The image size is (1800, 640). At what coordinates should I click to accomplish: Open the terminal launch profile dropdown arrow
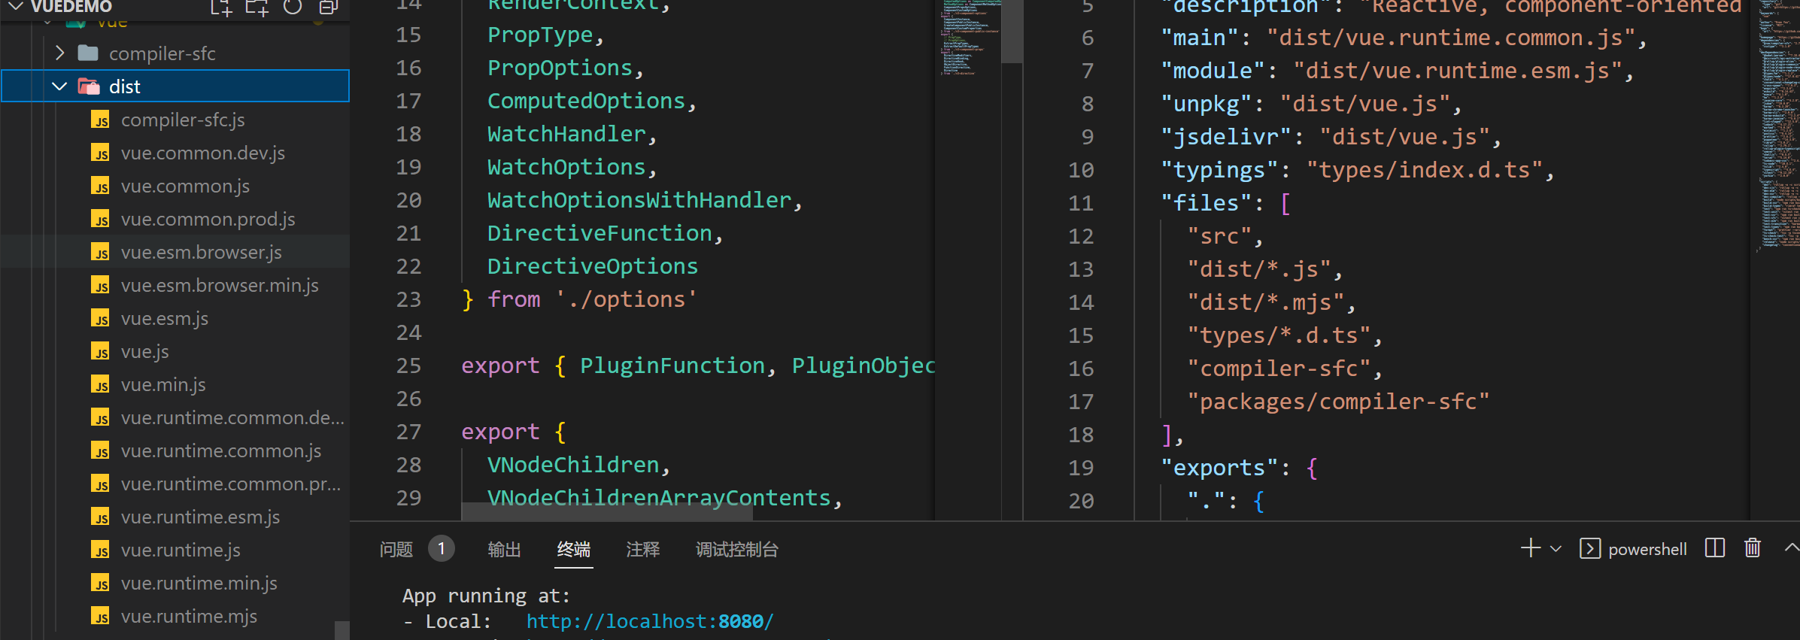(1556, 549)
